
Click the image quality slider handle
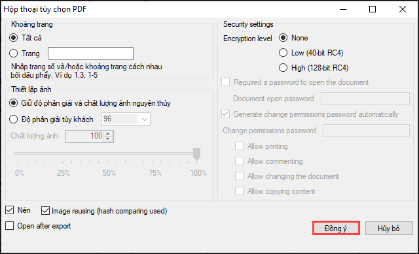(196, 154)
